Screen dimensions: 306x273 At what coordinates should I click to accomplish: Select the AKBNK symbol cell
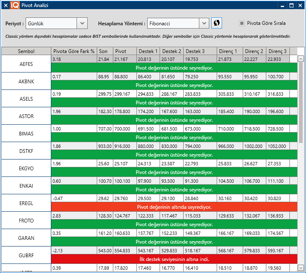pyautogui.click(x=26, y=82)
